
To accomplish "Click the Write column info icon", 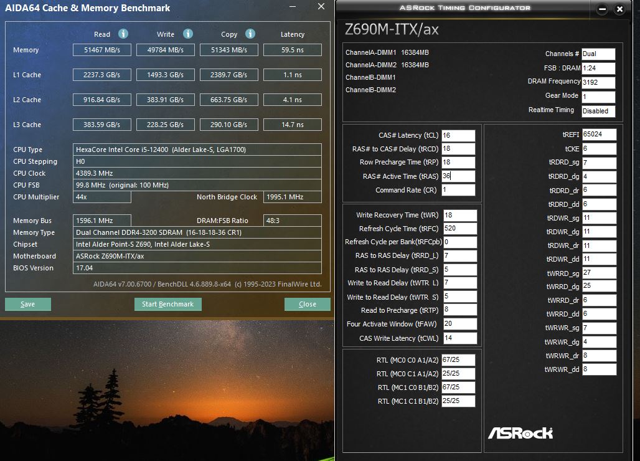I will coord(188,34).
